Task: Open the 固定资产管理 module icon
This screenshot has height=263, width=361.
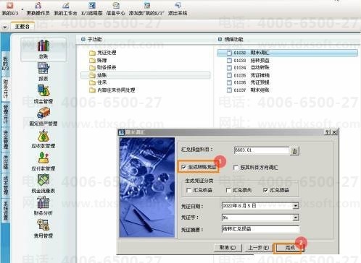Action: [x=43, y=116]
